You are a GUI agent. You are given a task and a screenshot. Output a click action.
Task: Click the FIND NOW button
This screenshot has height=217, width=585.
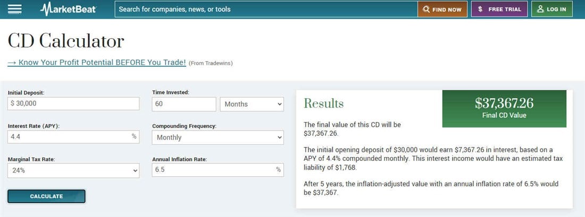[442, 10]
